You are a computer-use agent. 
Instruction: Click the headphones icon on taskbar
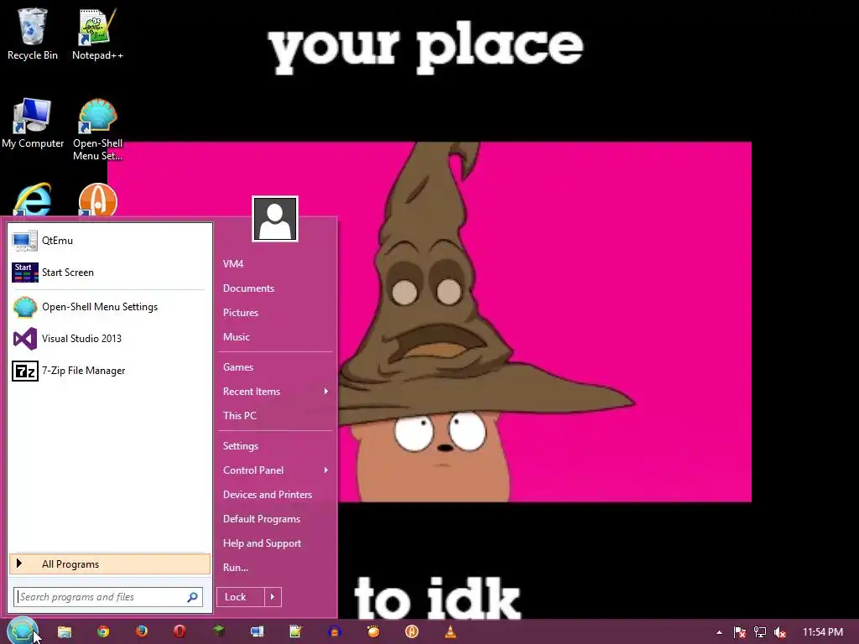pyautogui.click(x=335, y=632)
